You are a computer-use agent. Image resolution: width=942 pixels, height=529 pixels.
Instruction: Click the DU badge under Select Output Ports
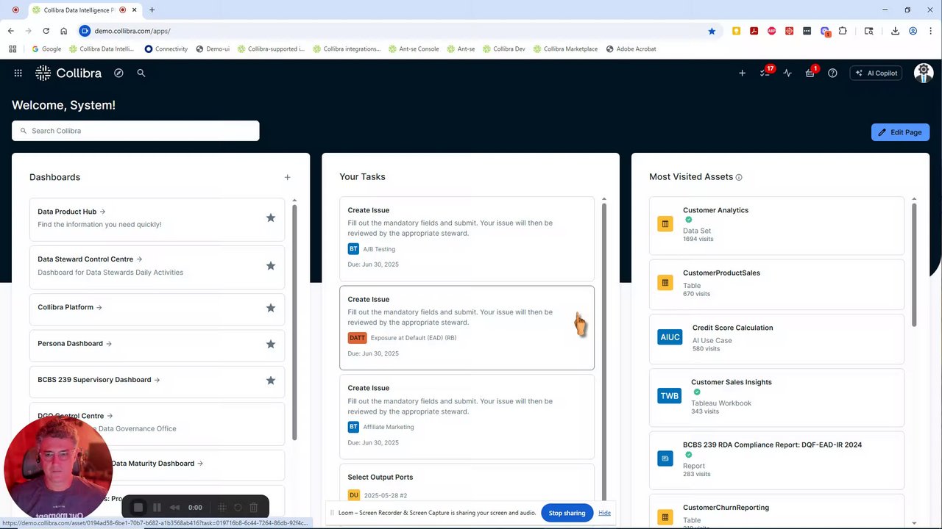tap(353, 495)
